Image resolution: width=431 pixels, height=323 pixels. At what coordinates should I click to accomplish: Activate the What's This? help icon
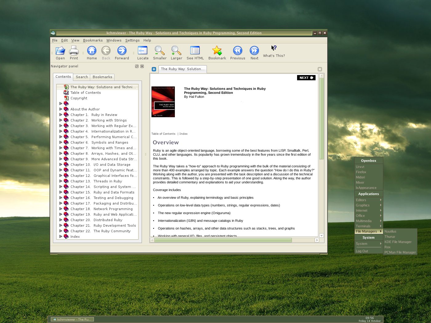click(x=274, y=48)
